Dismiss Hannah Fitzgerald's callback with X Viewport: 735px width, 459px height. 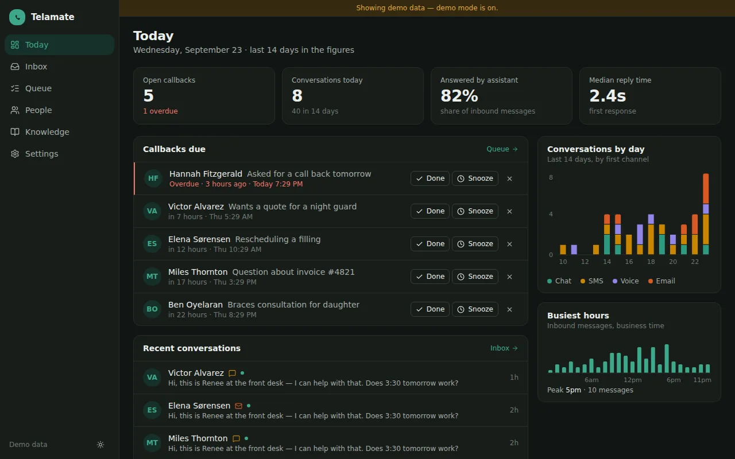[x=509, y=178]
